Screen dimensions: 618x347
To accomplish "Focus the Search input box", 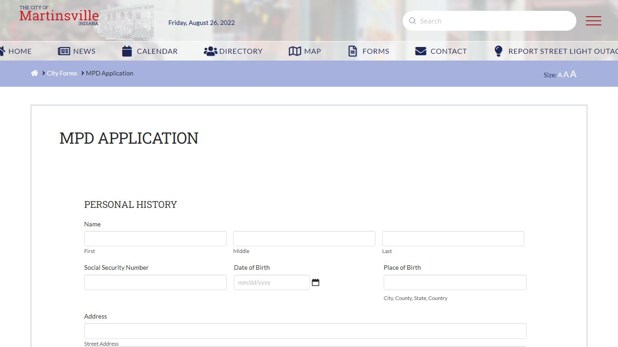I will [490, 21].
